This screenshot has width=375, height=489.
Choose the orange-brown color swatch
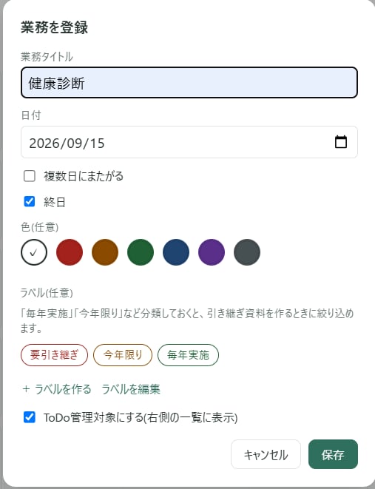point(105,252)
